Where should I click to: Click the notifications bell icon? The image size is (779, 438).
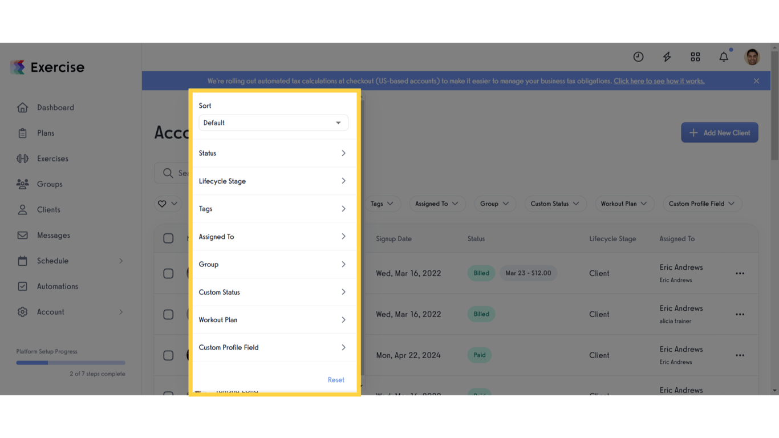[723, 56]
